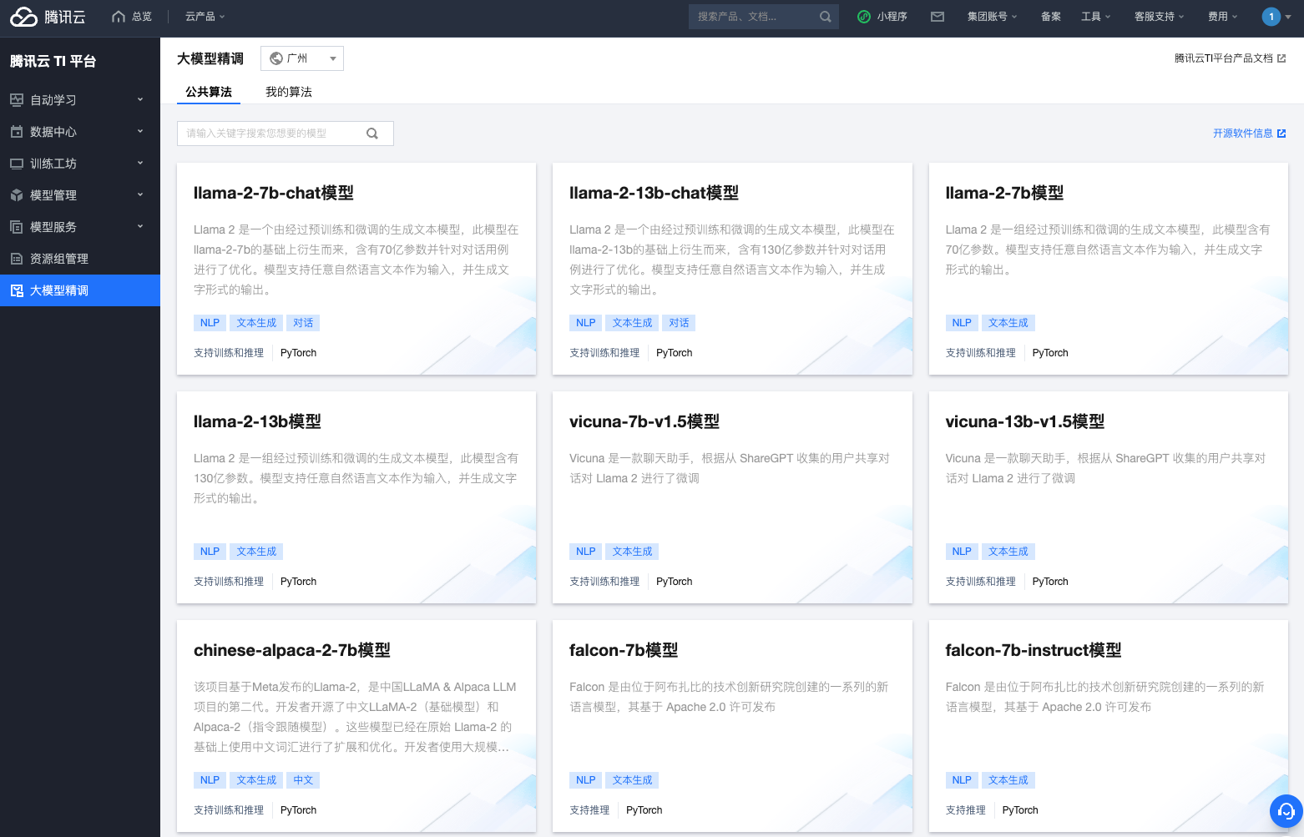
Task: Expand the 工具 menu in top bar
Action: pos(1095,16)
